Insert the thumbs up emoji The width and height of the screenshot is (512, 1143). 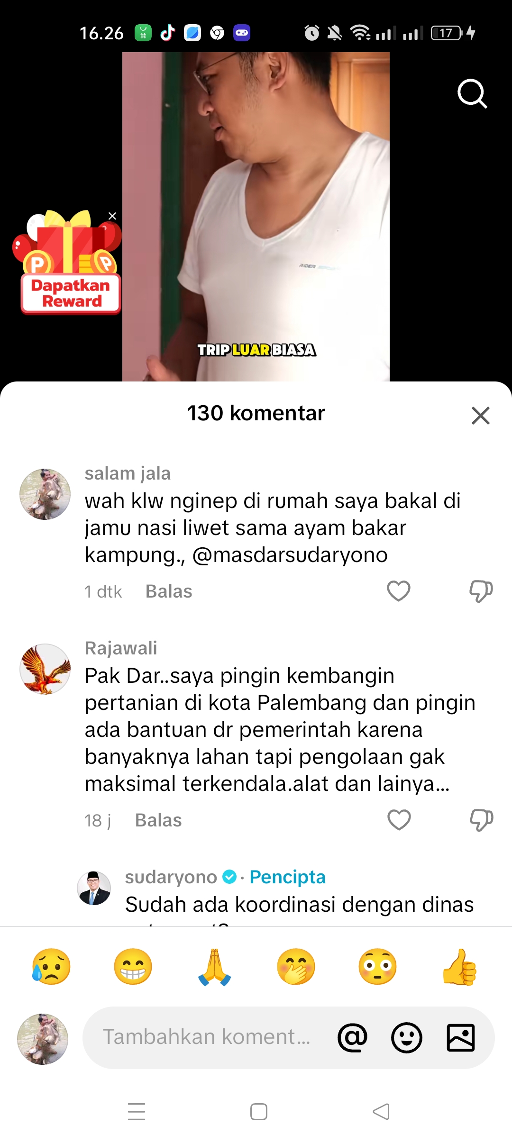click(459, 967)
